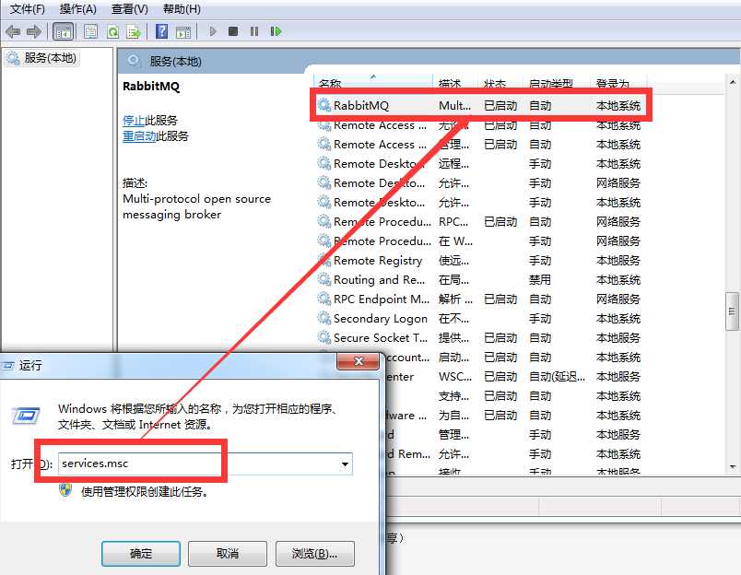Open the Help toolbar icon
Viewport: 741px width, 575px height.
coord(161,31)
